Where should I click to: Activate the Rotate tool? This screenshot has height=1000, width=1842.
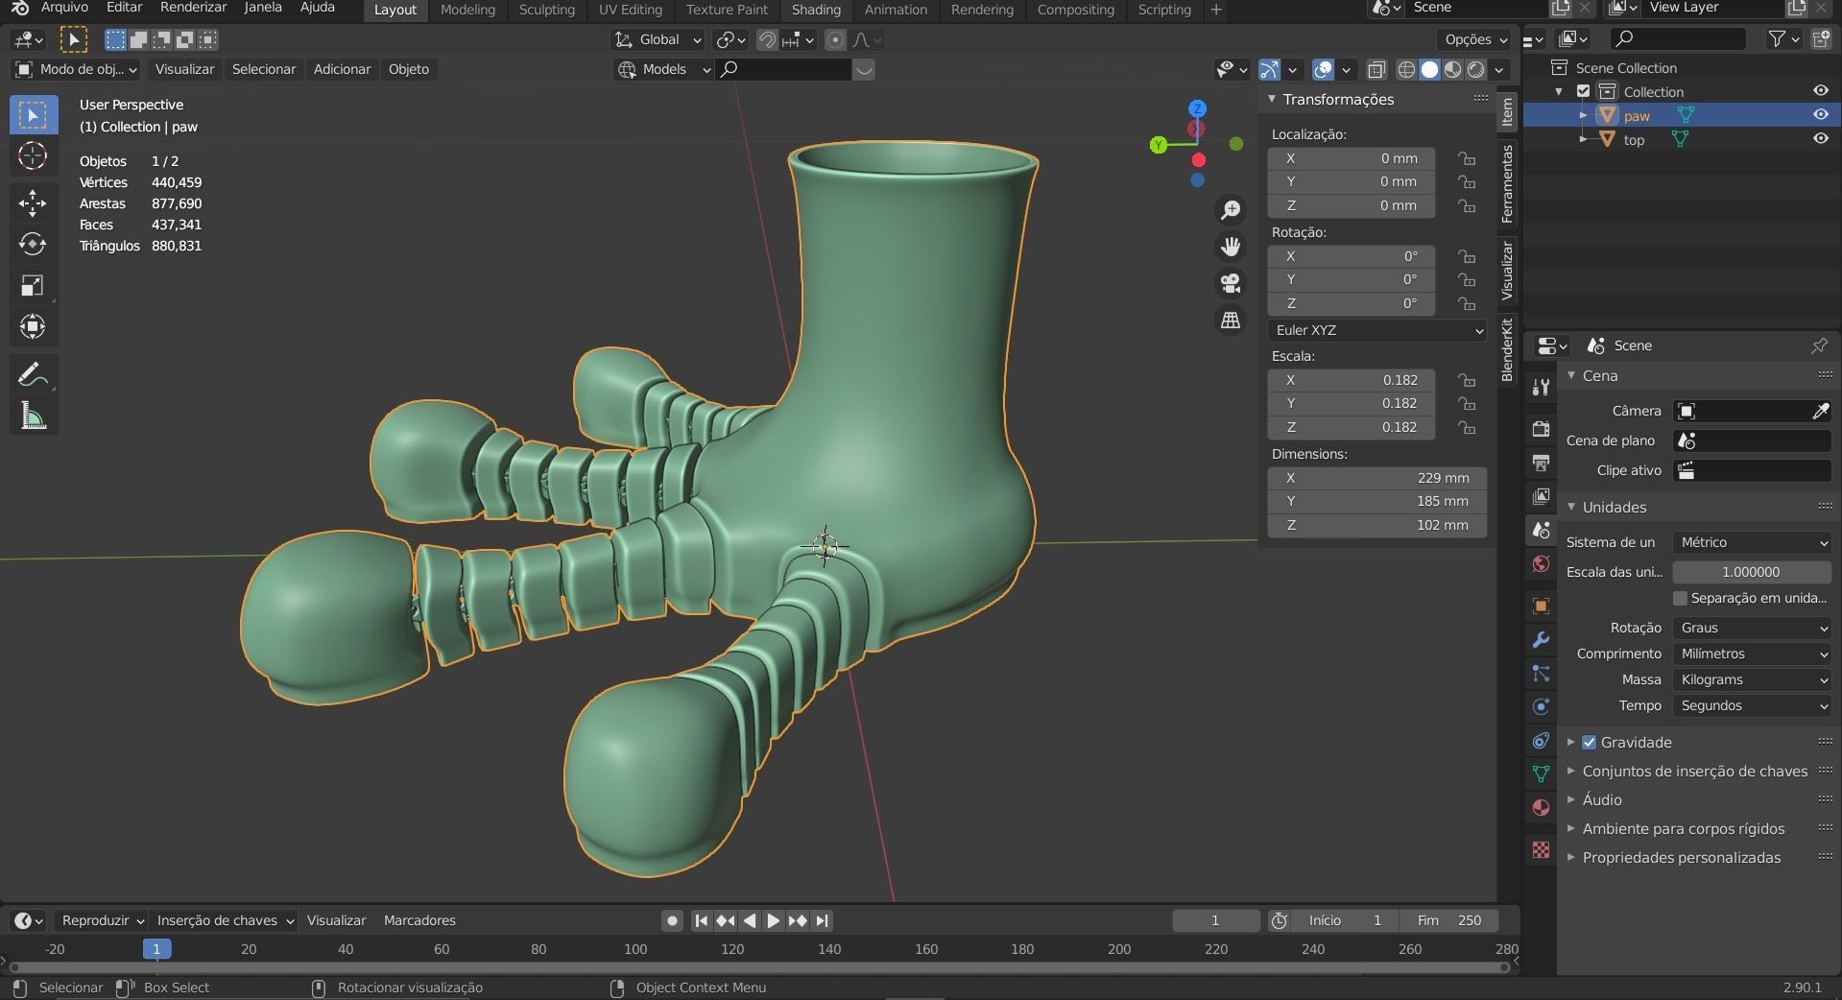(x=33, y=244)
